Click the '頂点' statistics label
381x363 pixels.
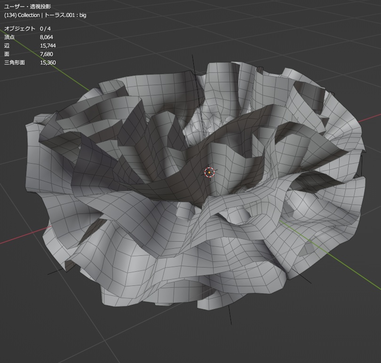click(9, 37)
